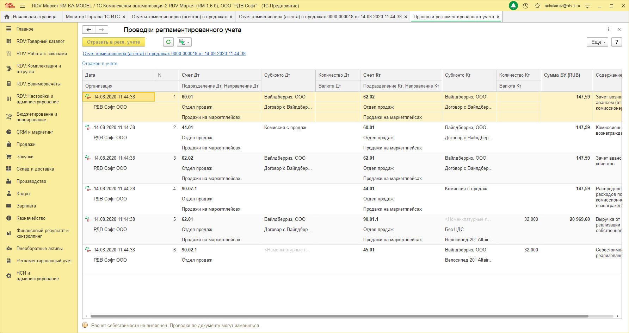
Task: Open RDV:Товарный каталог section
Action: point(40,41)
